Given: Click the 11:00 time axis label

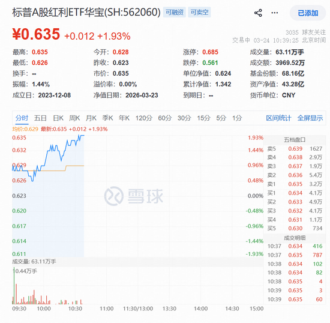Looking at the screenshot, I should coord(106,309).
